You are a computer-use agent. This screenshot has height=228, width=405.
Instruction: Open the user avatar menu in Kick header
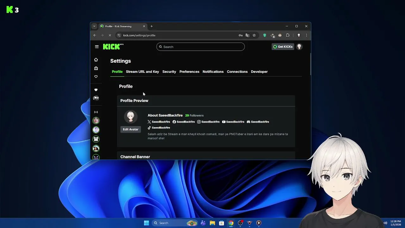point(299,47)
